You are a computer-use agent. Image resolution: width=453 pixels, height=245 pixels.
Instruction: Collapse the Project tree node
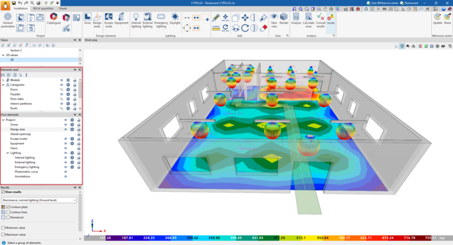click(x=3, y=120)
